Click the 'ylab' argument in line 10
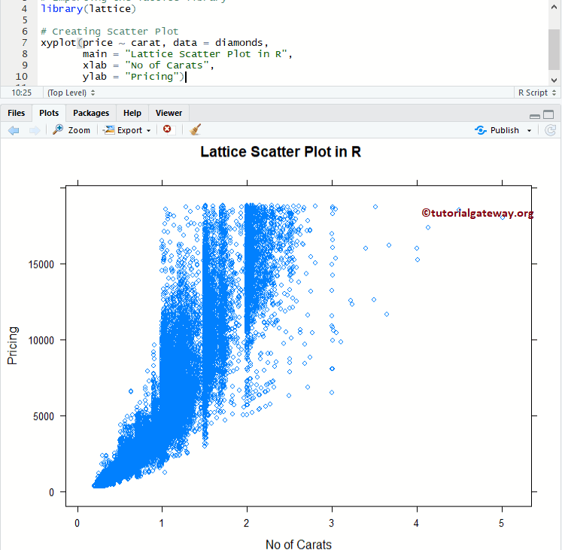Screen dimensions: 562x550 (95, 77)
